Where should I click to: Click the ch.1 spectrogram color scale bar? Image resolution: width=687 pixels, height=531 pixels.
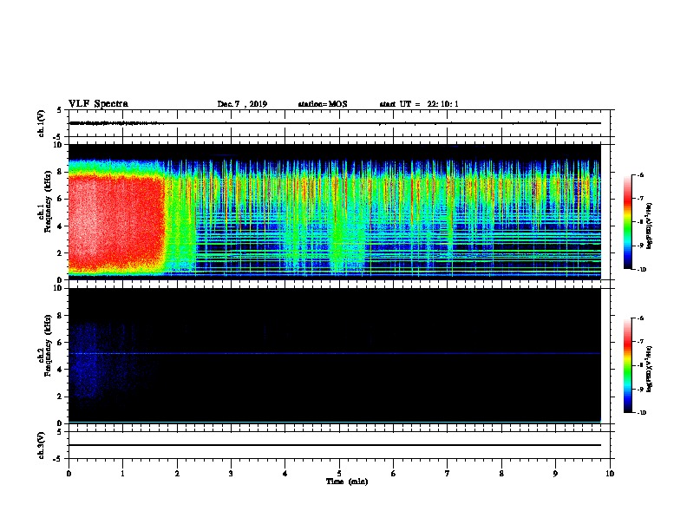pos(627,222)
